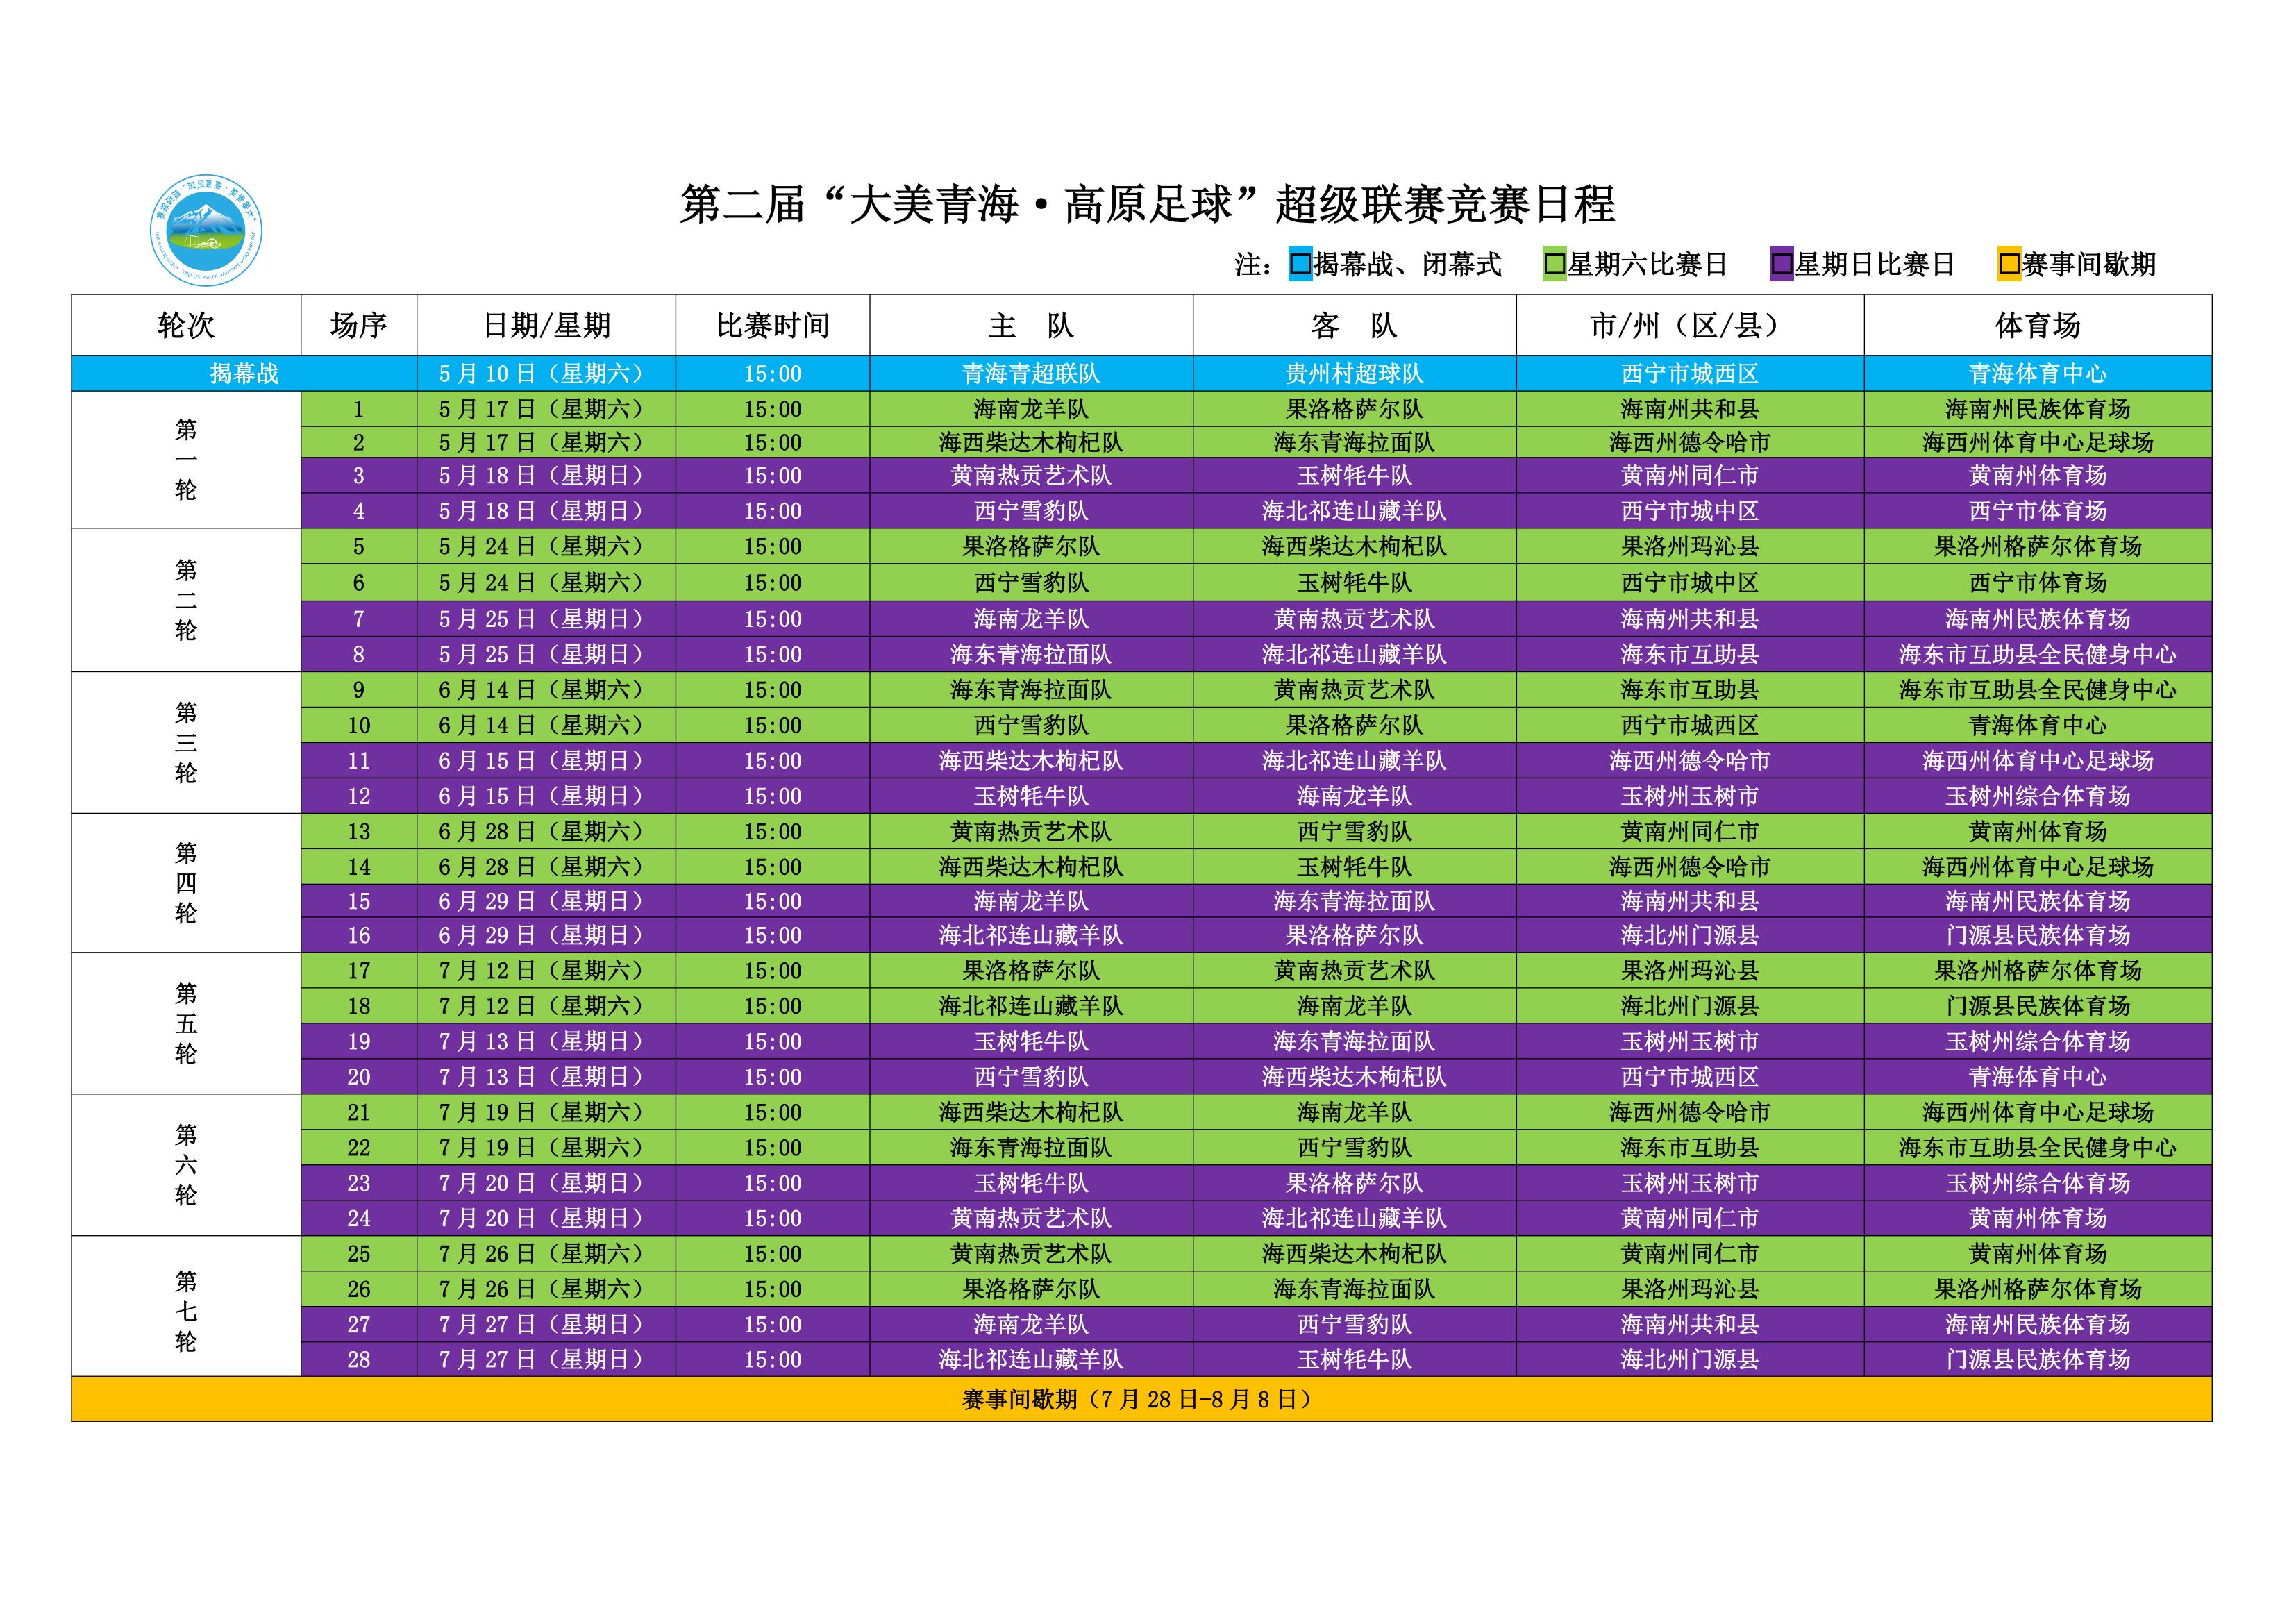Click match number 28 in 场序 column
The width and height of the screenshot is (2296, 1624).
point(358,1360)
